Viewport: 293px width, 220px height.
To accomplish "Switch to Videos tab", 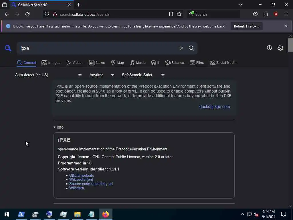I will [75, 63].
